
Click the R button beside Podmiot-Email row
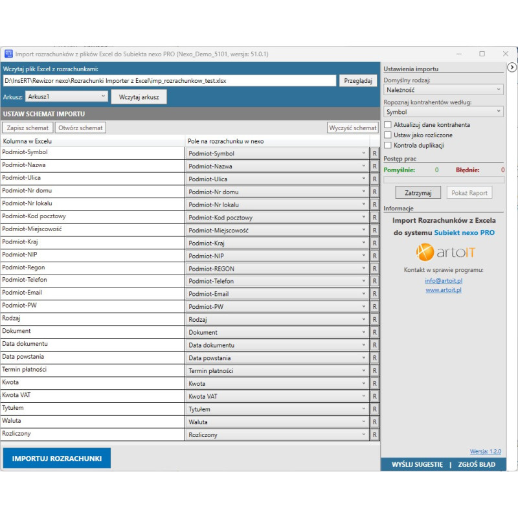point(374,294)
